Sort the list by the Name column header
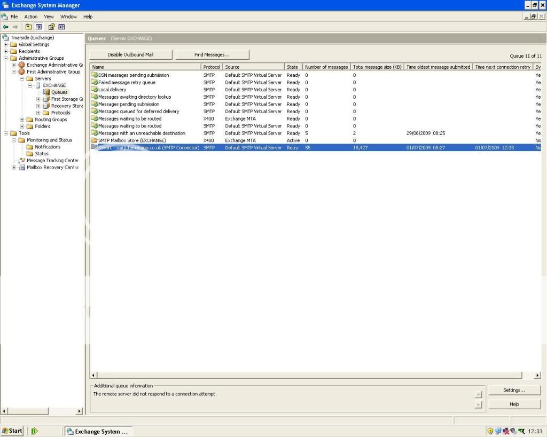Image resolution: width=547 pixels, height=437 pixels. click(x=145, y=67)
